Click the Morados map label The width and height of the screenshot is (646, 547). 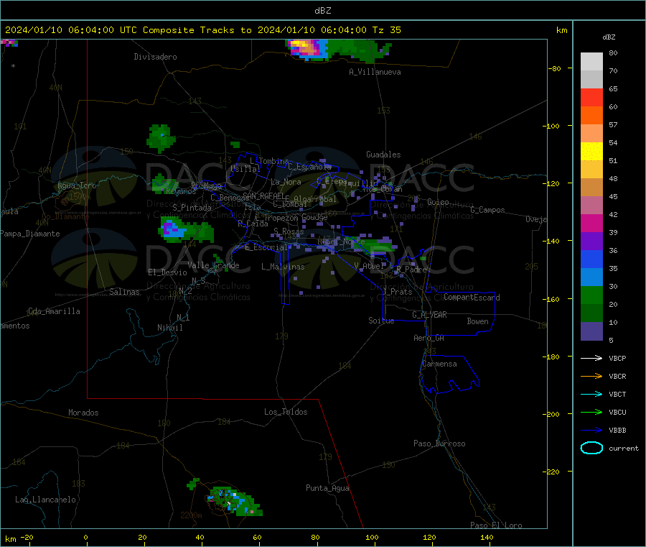(x=83, y=413)
